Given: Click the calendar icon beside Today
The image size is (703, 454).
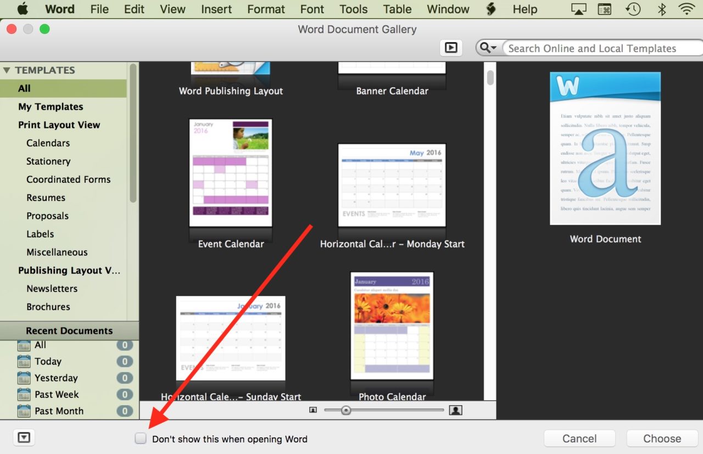Looking at the screenshot, I should [24, 361].
